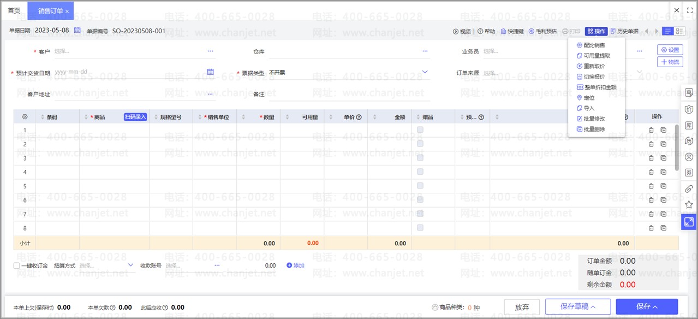The width and height of the screenshot is (698, 319).
Task: Tick the 赠品 checkbox in row 3
Action: (x=420, y=158)
